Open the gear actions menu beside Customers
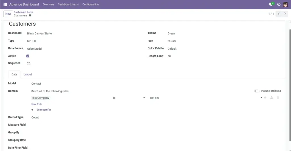291x151 pixels. click(30, 15)
